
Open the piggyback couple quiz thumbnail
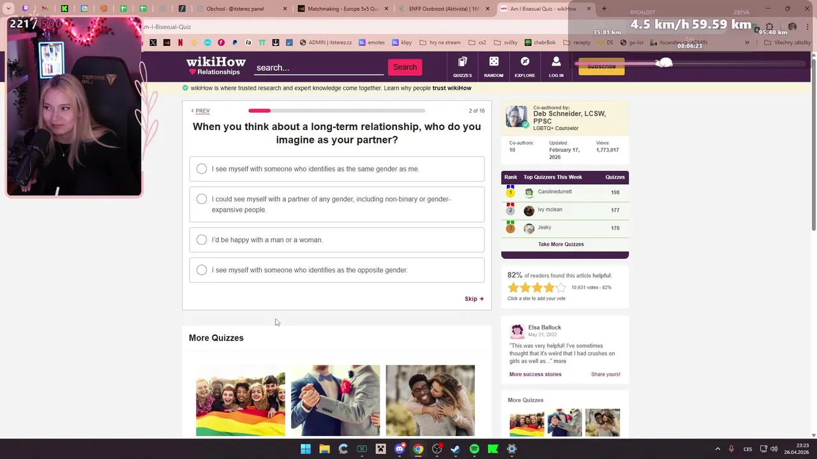pyautogui.click(x=430, y=400)
